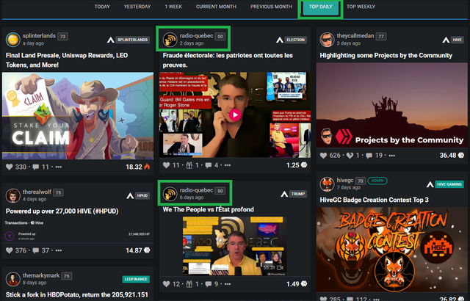
Task: Play the Fraude électorale video
Action: tap(235, 115)
